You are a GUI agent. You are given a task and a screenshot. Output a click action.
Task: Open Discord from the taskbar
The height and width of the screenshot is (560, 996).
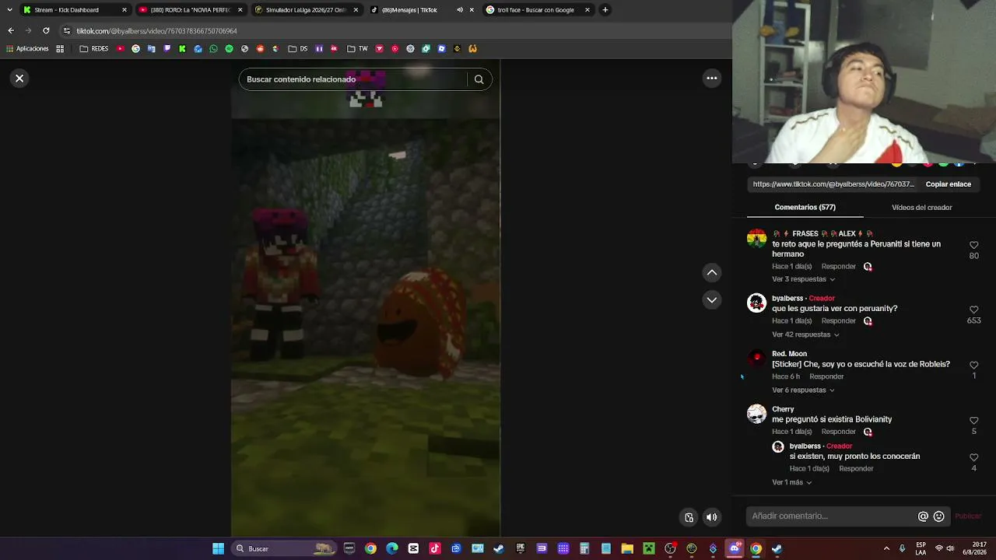[x=734, y=549]
